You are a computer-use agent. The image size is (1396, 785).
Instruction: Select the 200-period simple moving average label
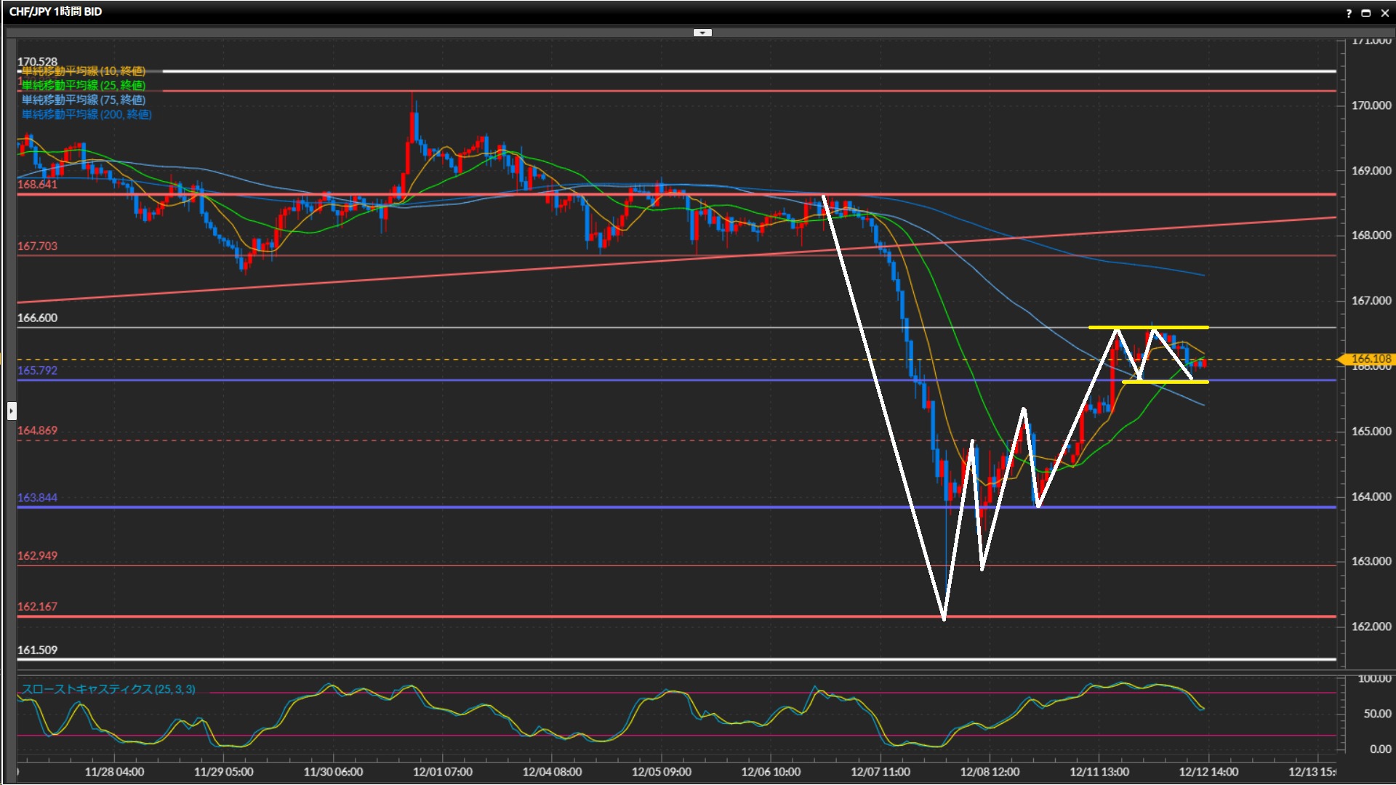point(86,115)
